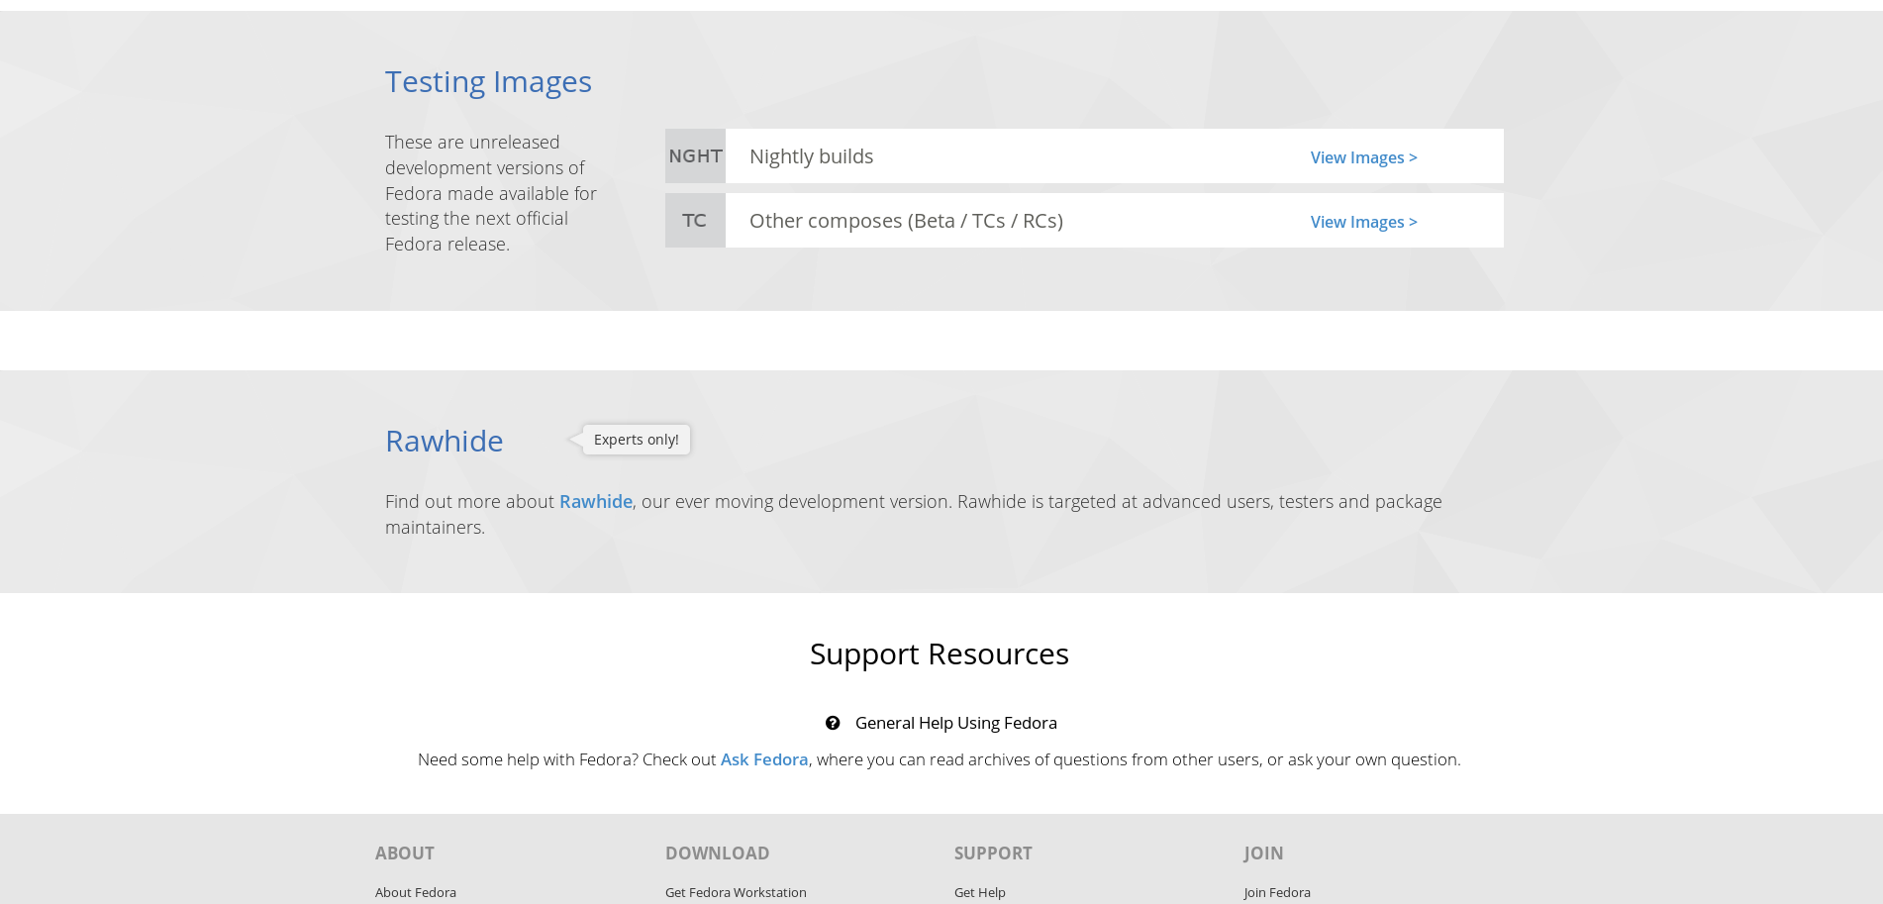
Task: Click General Help Using Fedora text
Action: (x=955, y=723)
